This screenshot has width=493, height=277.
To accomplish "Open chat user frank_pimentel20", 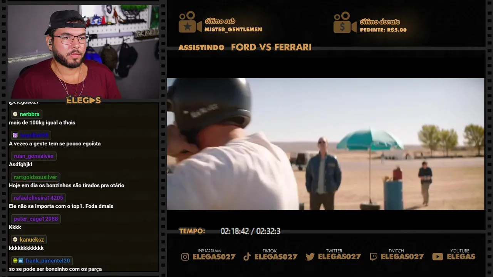I will [48, 261].
